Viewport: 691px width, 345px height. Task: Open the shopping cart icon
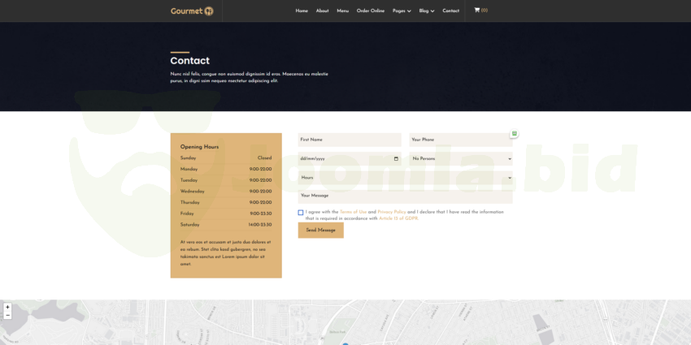[x=477, y=11]
